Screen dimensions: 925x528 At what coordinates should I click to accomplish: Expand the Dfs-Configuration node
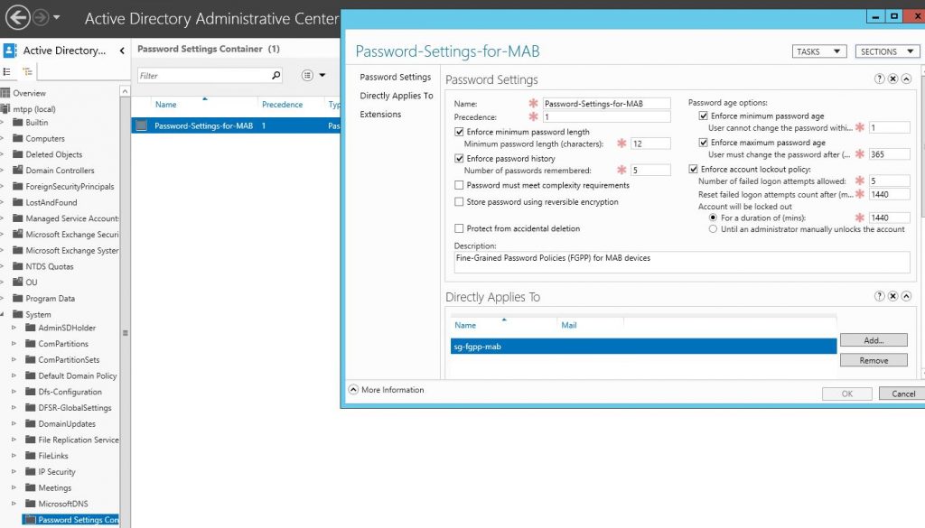pyautogui.click(x=14, y=392)
